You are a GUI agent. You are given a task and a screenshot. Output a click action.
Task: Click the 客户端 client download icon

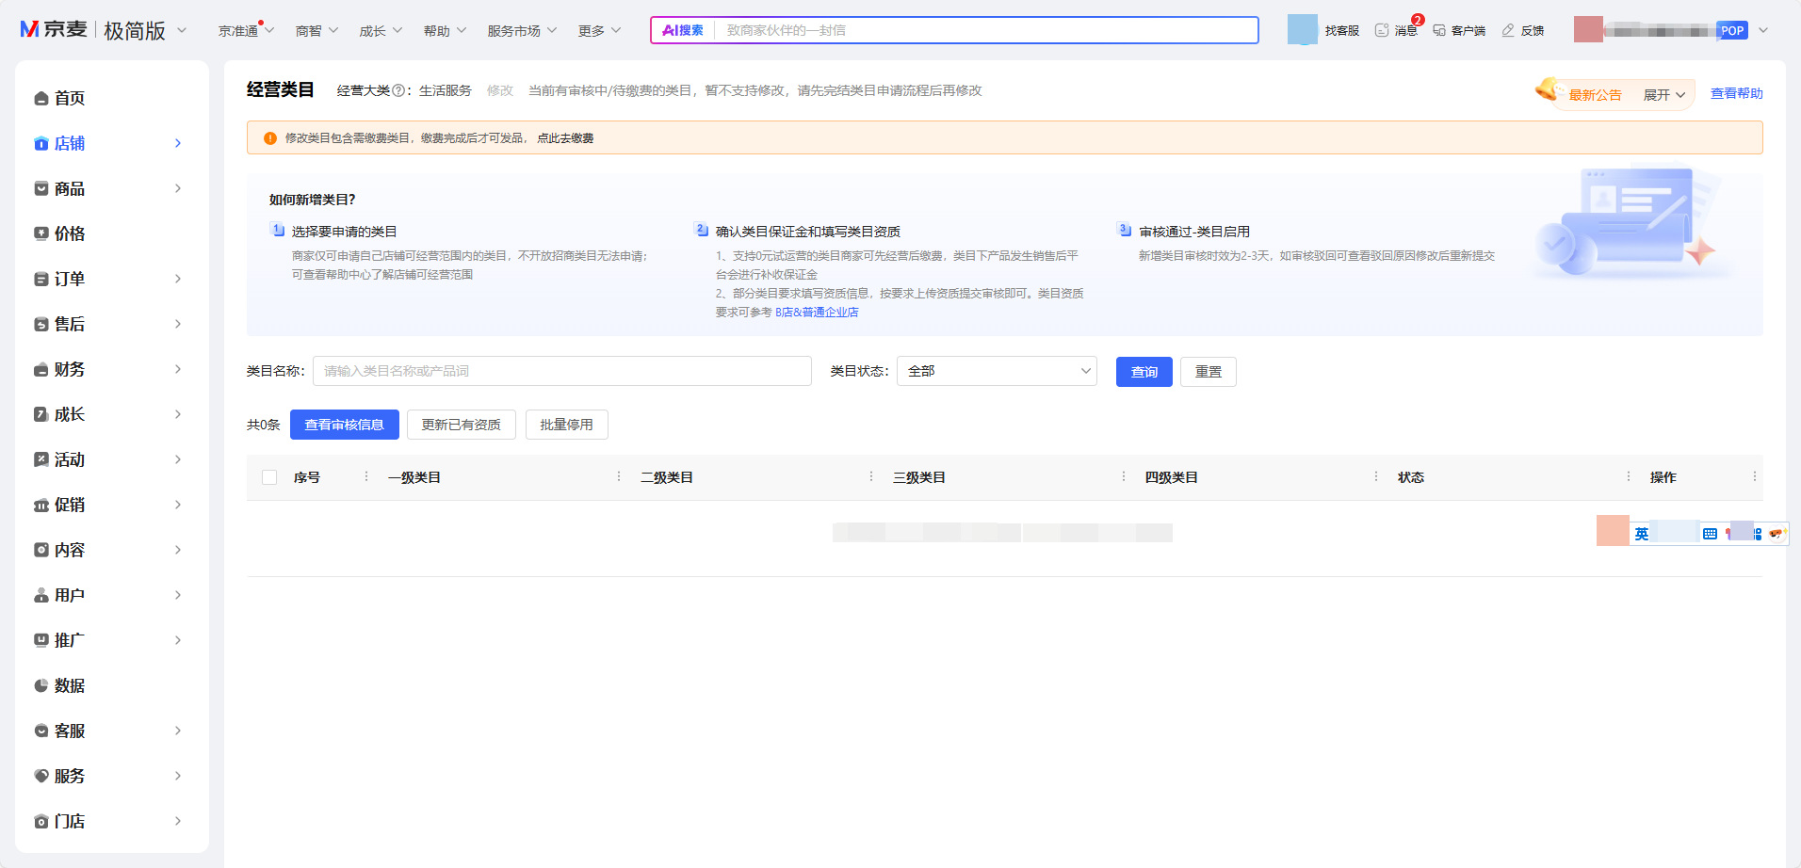click(1458, 29)
